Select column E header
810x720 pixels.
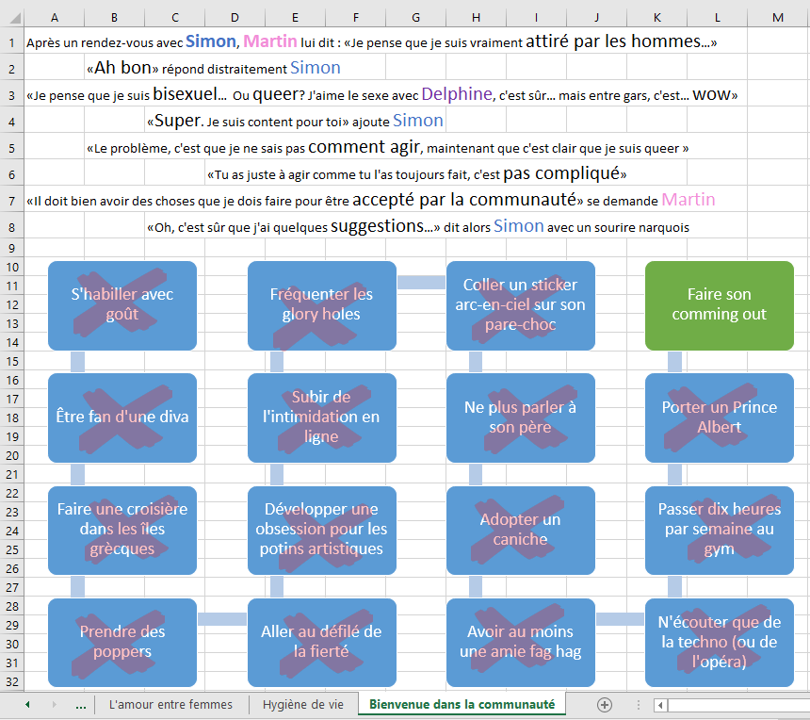295,18
